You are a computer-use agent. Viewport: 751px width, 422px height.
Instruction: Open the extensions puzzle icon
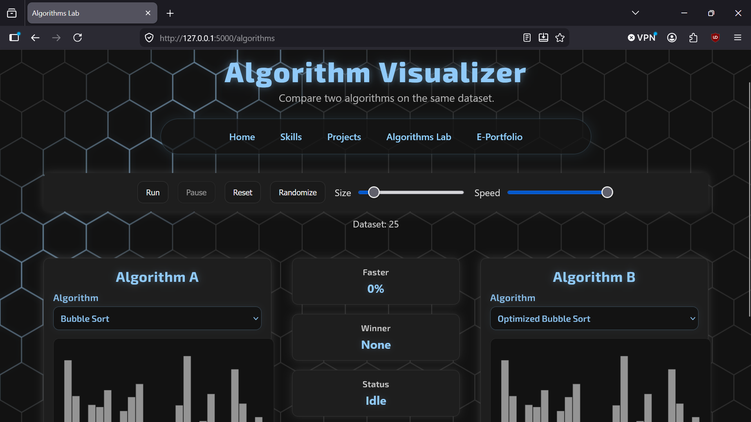click(x=693, y=38)
